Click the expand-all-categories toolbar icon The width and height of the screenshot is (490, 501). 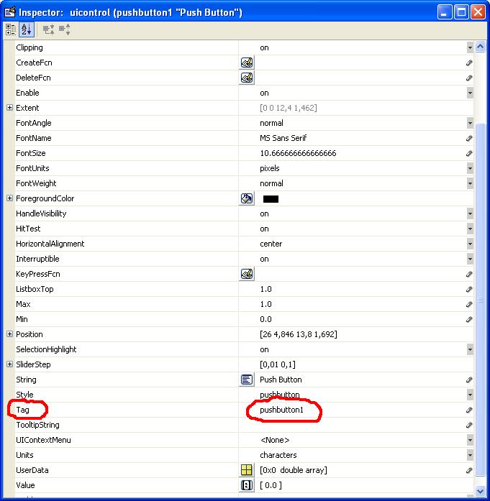[x=48, y=29]
